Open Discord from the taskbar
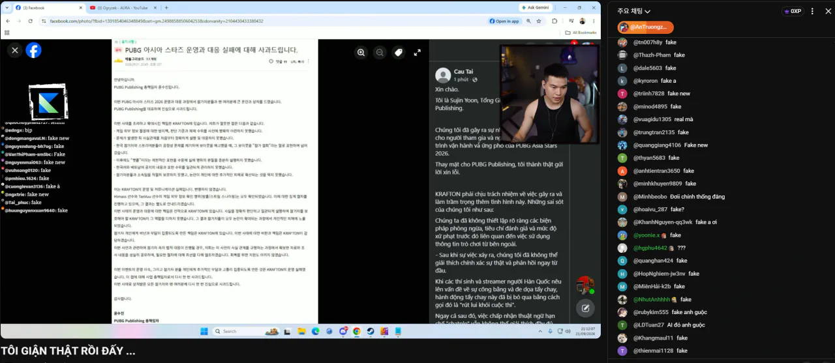The width and height of the screenshot is (835, 363). [x=343, y=331]
